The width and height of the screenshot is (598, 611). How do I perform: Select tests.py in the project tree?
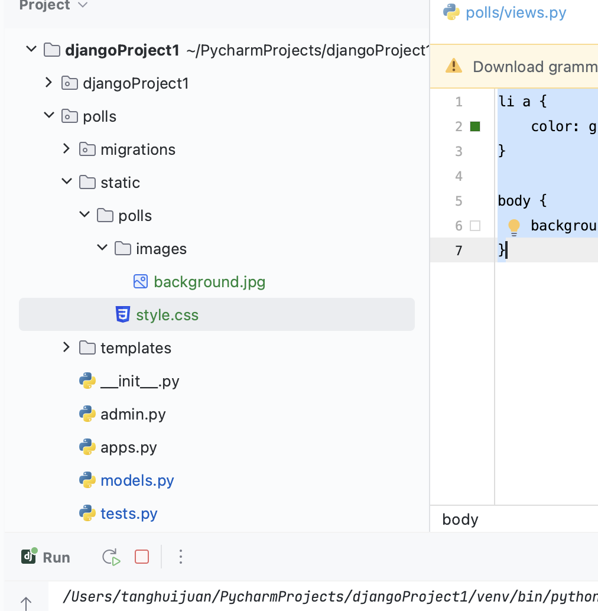[x=129, y=513]
